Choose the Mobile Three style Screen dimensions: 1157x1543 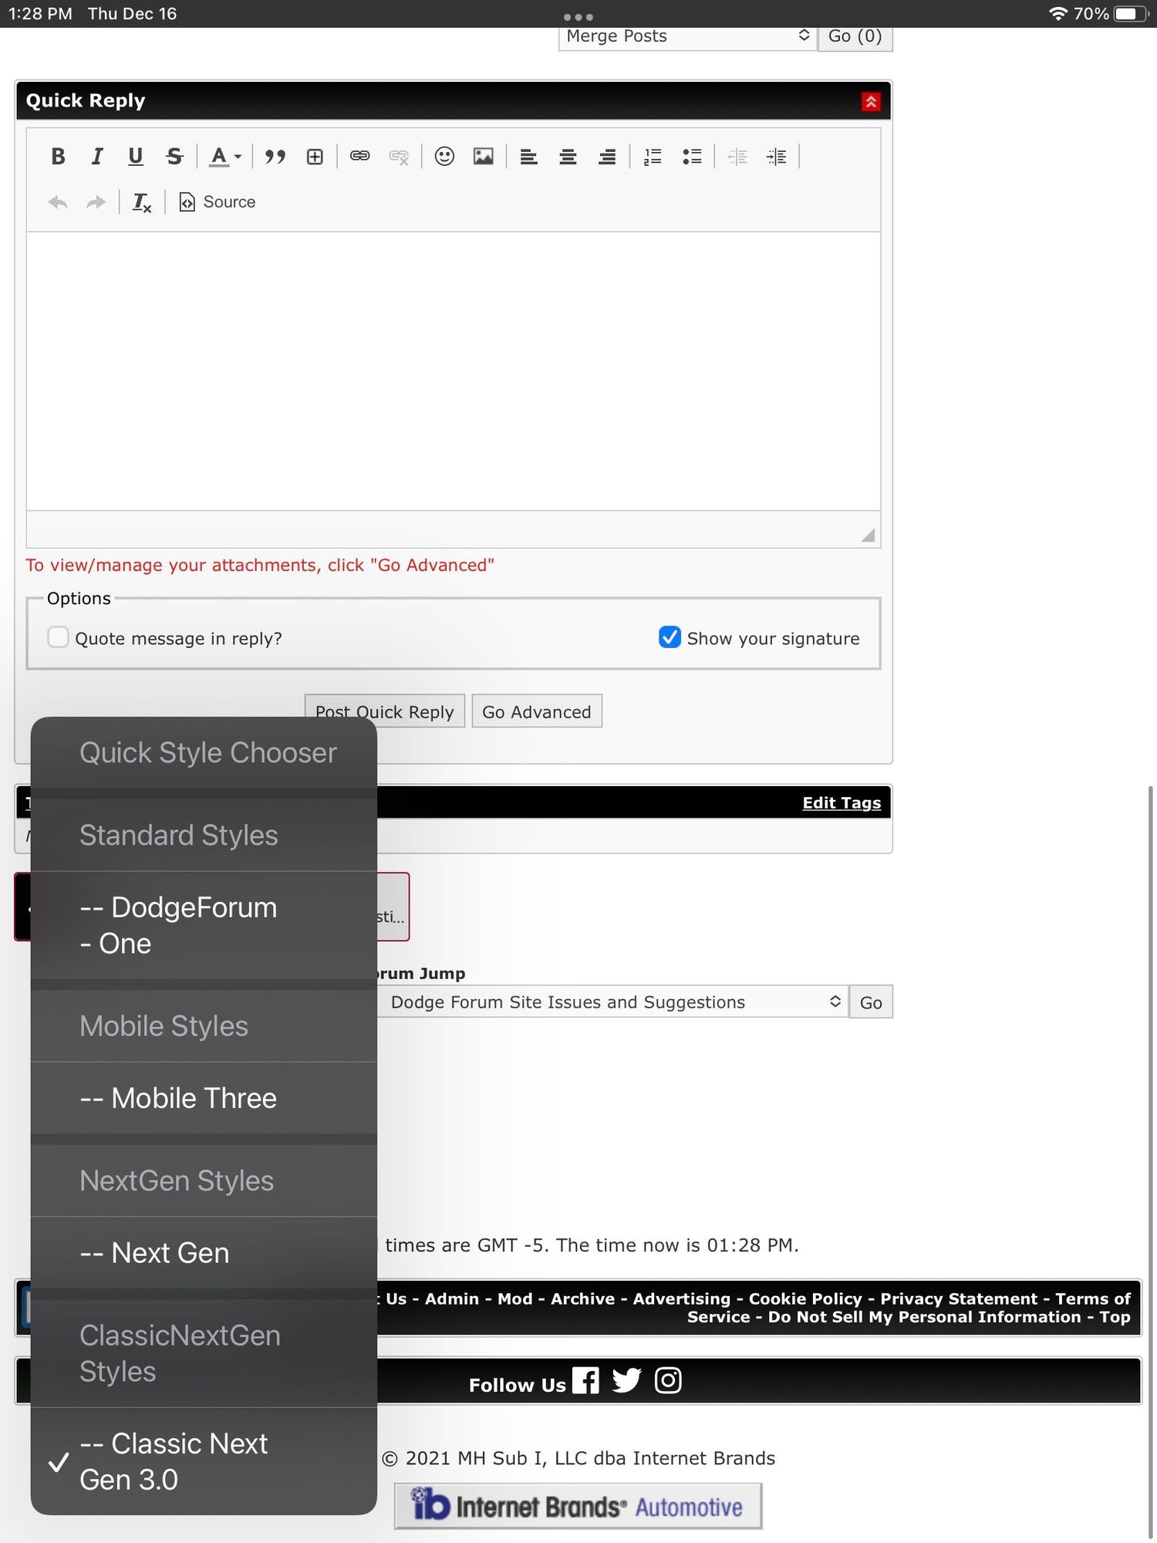pos(193,1098)
